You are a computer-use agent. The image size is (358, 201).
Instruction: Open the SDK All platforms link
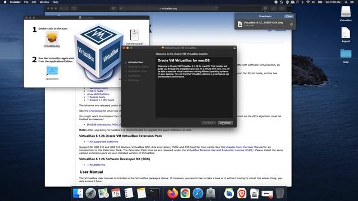97,165
